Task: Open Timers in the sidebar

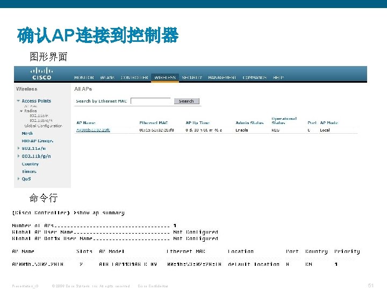Action: (29, 171)
